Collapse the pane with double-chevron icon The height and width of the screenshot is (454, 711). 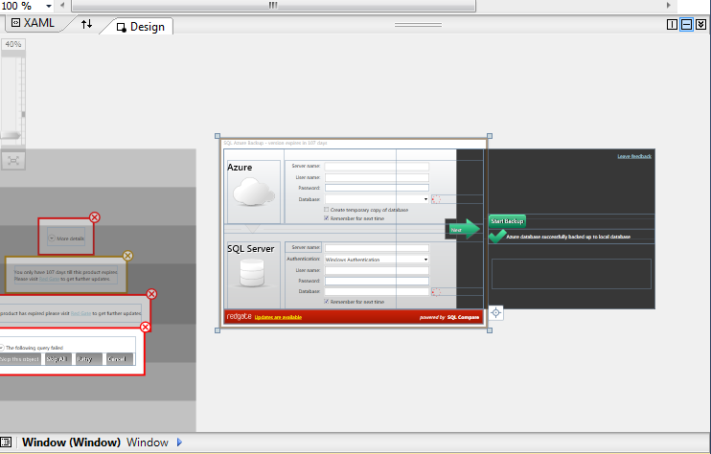tap(700, 25)
